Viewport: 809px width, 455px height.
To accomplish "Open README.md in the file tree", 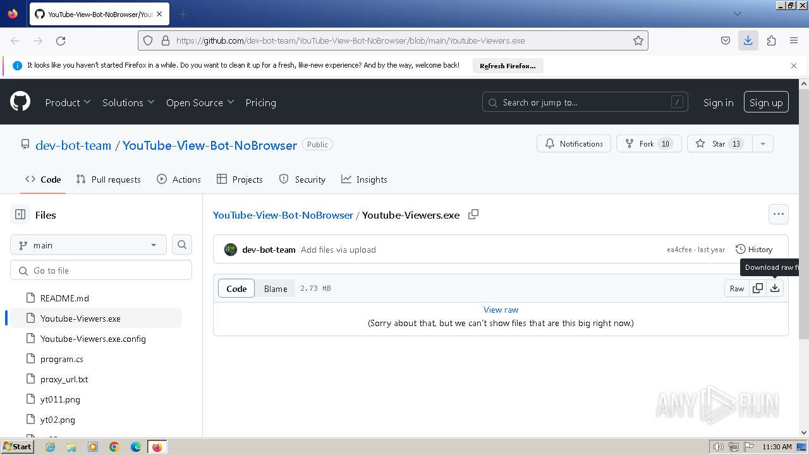I will 64,298.
